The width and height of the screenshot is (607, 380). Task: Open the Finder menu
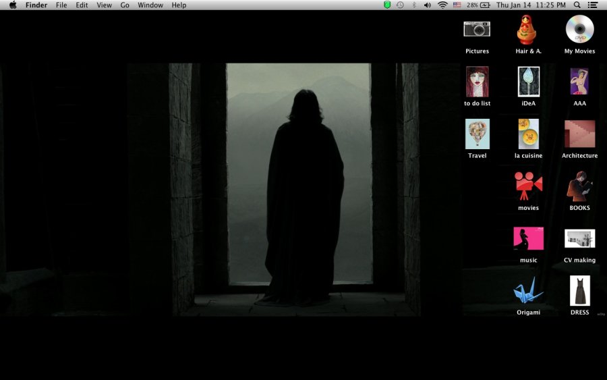coord(36,5)
